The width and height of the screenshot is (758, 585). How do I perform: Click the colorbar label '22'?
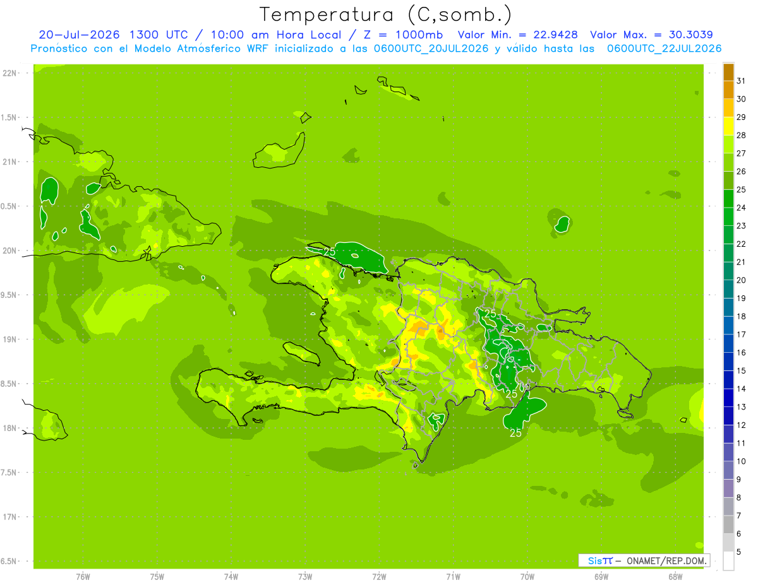pyautogui.click(x=741, y=244)
